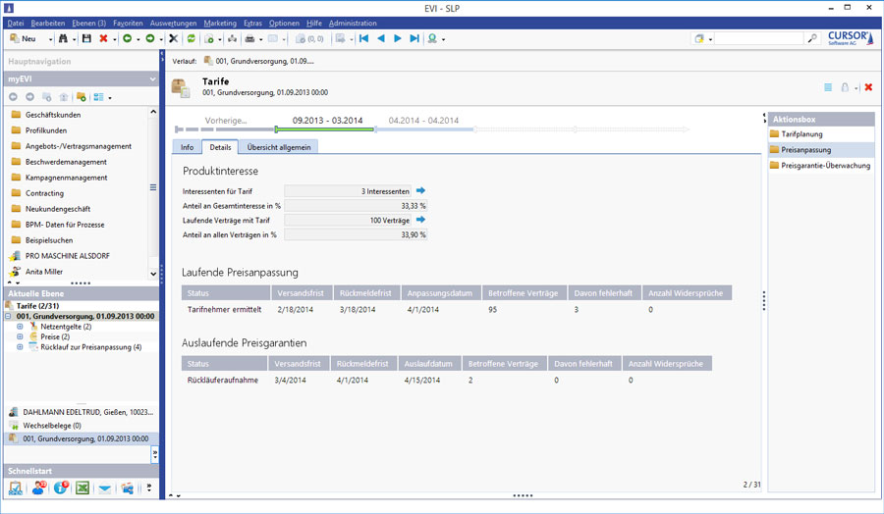Expand the Preise (2) tree node
The width and height of the screenshot is (884, 514).
tap(20, 336)
